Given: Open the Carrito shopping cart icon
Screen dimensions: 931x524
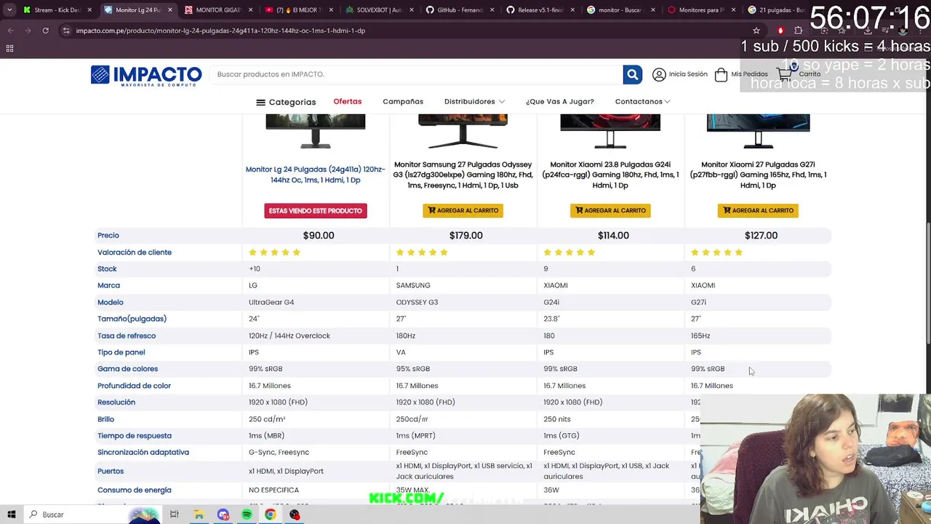Looking at the screenshot, I should coord(785,74).
